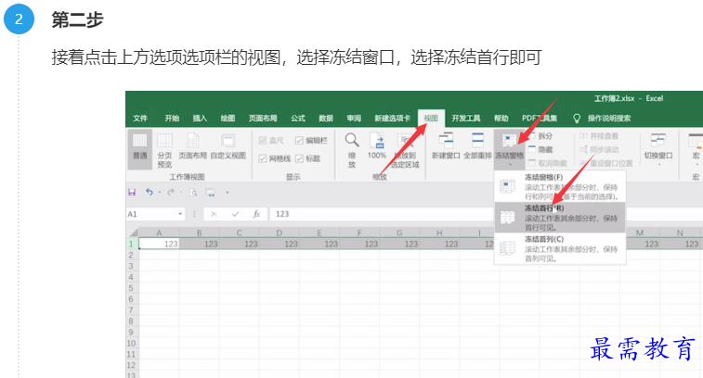The image size is (703, 378).
Task: Click the select-all corner of the sheet
Action: [x=133, y=233]
